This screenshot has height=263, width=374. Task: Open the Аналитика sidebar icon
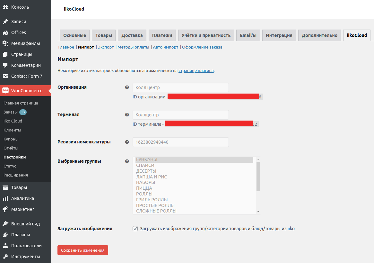point(5,198)
